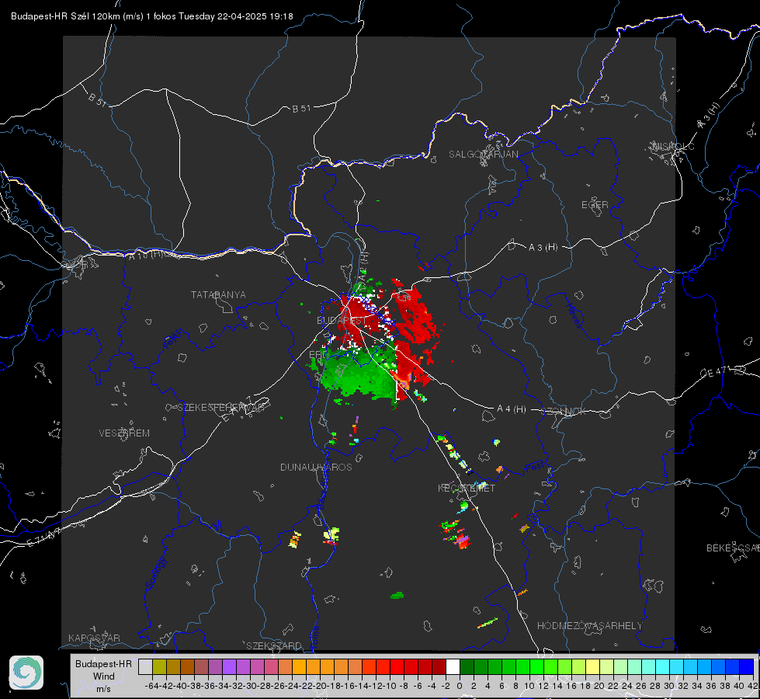Viewport: 760px width, 699px height.
Task: Click the timestamp '22-04-2025 19:18' in the title
Action: coord(255,16)
